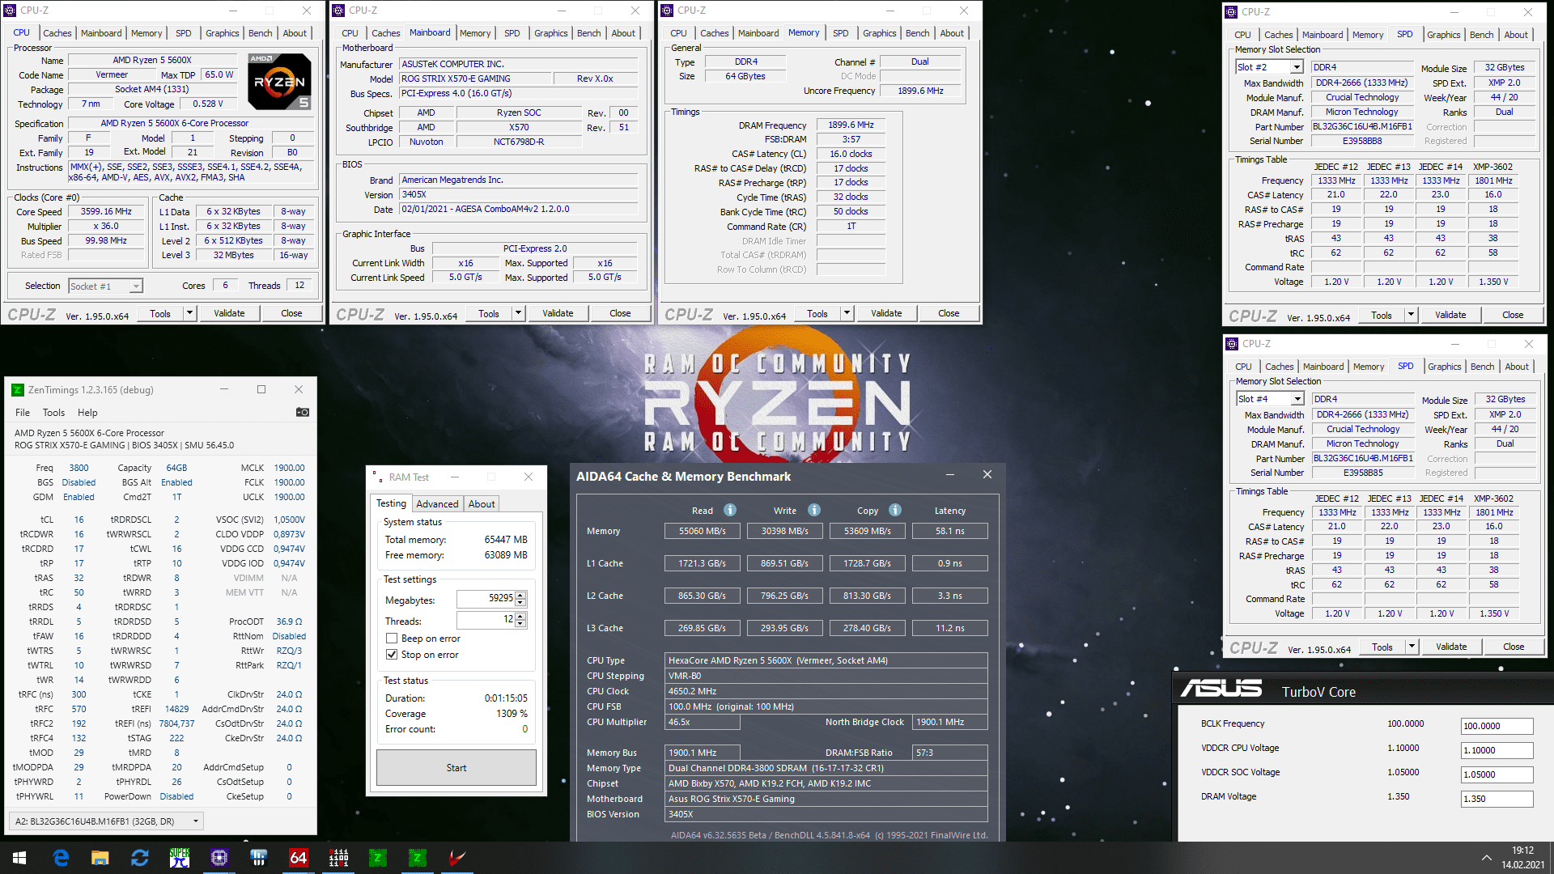Click the RAM Test title bar app icon
The width and height of the screenshot is (1554, 874).
click(377, 477)
